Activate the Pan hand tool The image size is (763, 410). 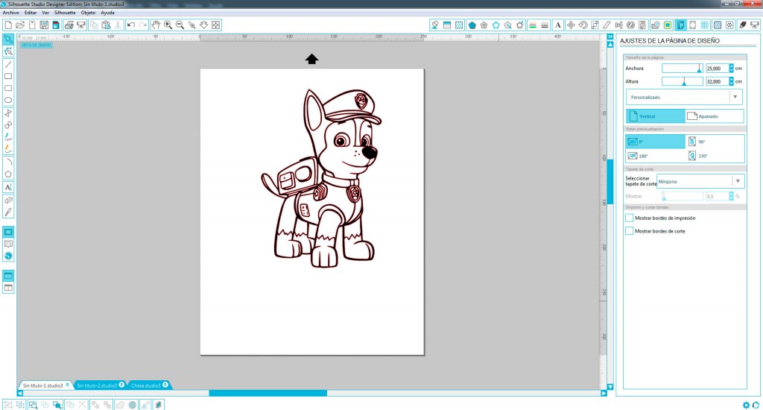coord(156,25)
